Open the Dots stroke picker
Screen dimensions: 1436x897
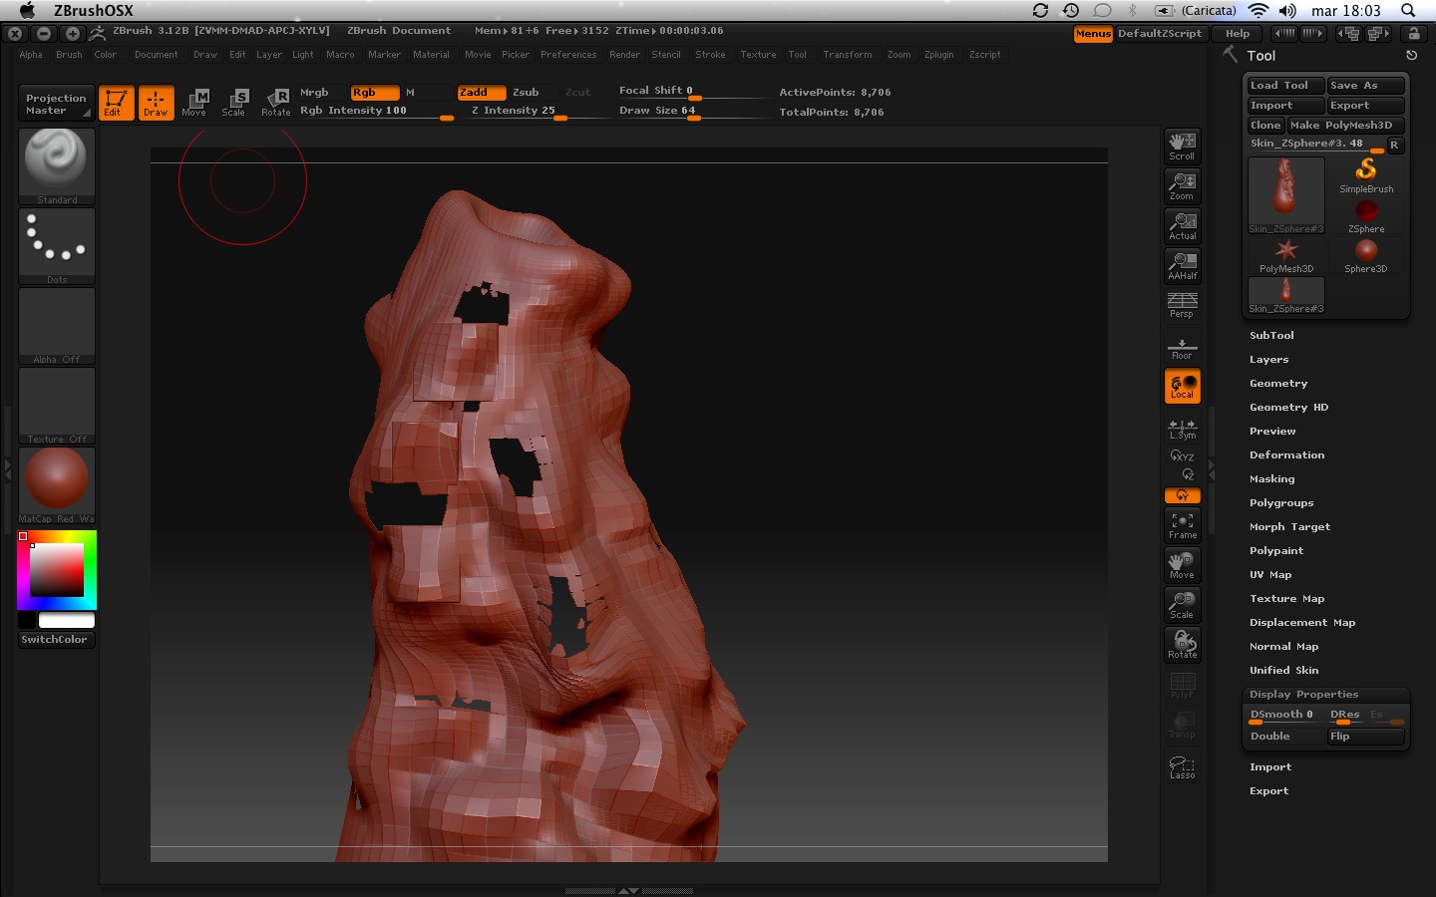coord(57,246)
